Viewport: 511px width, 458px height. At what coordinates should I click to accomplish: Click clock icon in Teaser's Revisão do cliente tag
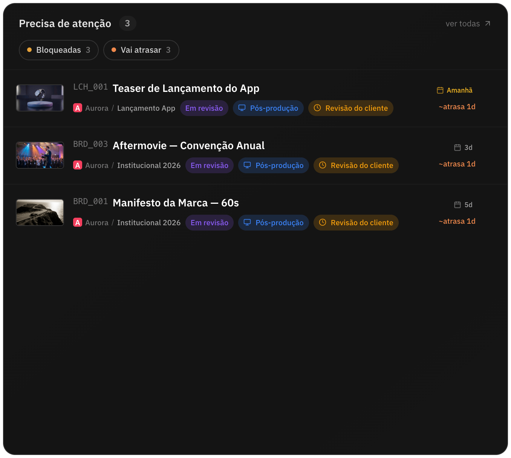(317, 108)
